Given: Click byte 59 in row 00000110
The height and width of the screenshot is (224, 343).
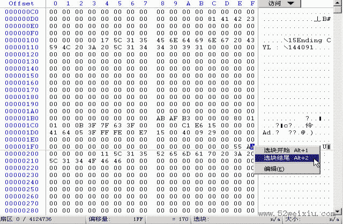Looking at the screenshot, I should (53, 48).
